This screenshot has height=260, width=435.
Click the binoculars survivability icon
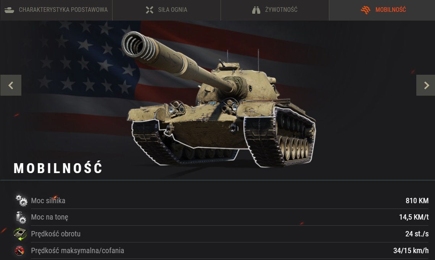coord(256,10)
